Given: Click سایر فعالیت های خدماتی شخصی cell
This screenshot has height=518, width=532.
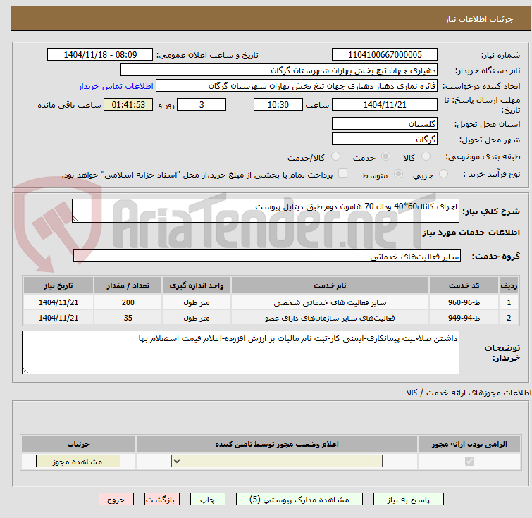Looking at the screenshot, I should pos(330,302).
